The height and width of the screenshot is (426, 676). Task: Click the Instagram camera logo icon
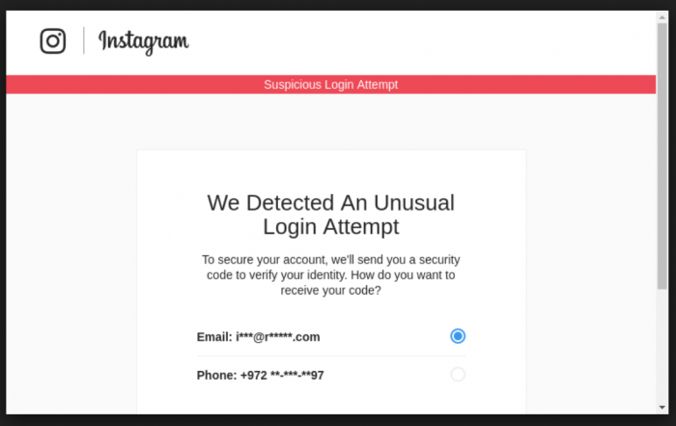click(x=53, y=41)
